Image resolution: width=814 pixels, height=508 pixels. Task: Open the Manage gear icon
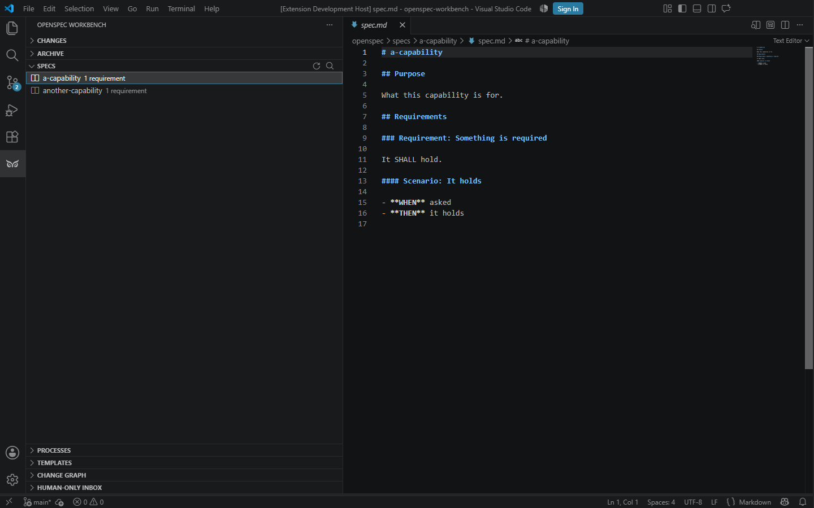[x=12, y=480]
